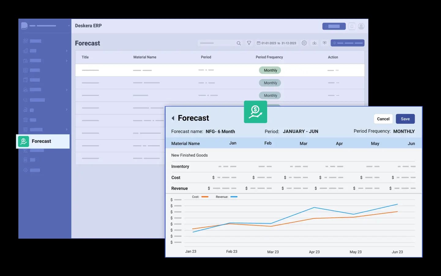Expand the second sidebar item's chevron
The image size is (441, 276).
pos(67,51)
